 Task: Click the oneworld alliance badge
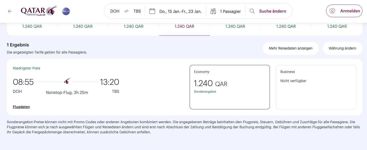[66, 11]
